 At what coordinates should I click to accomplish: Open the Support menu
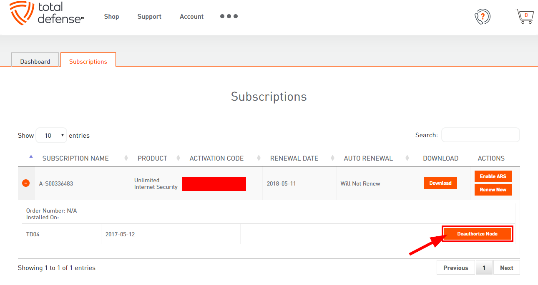149,17
